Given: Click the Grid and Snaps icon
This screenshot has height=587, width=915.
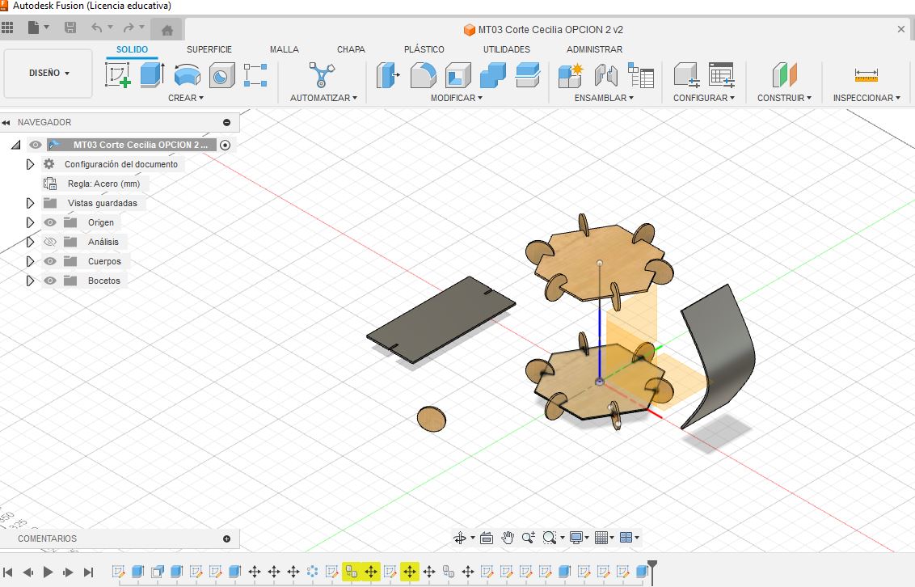Looking at the screenshot, I should 601,538.
